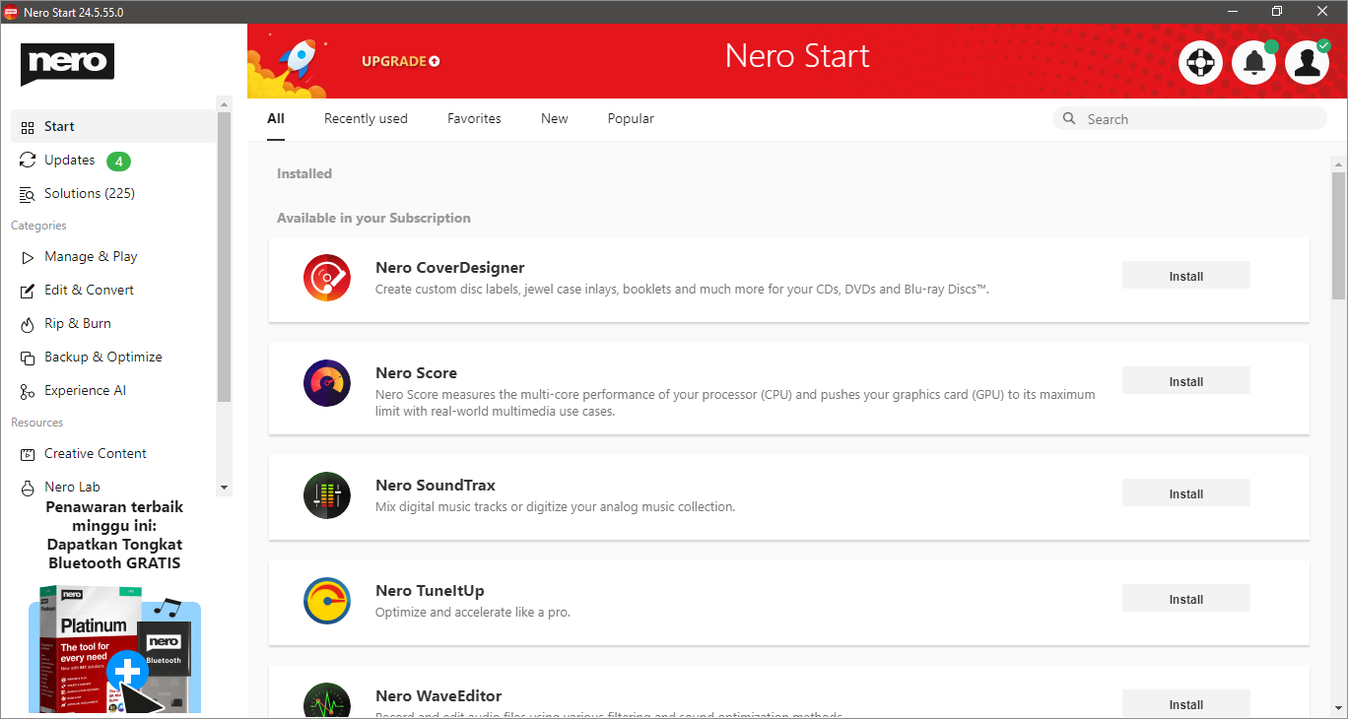Install Nero CoverDesigner
1348x719 pixels.
coord(1186,276)
